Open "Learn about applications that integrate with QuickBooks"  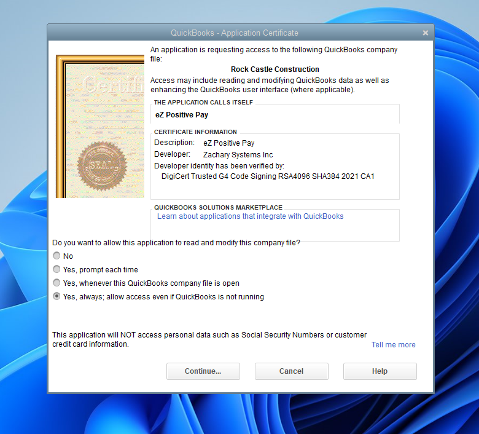250,216
